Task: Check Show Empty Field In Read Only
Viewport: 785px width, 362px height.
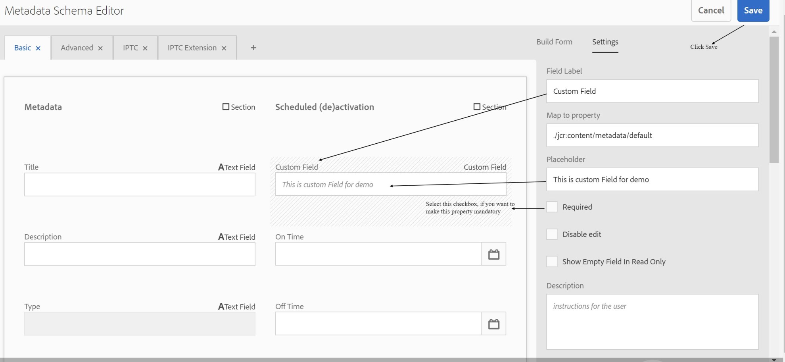Action: (x=552, y=262)
